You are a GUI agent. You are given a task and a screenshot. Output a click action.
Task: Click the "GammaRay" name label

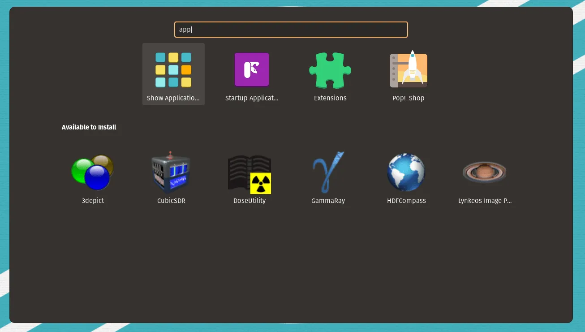328,201
